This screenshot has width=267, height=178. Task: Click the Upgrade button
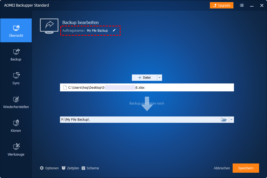point(222,5)
